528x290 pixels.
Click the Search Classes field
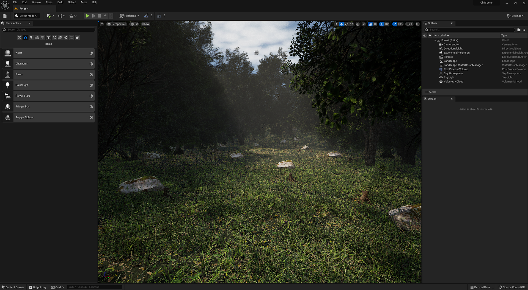click(x=49, y=30)
